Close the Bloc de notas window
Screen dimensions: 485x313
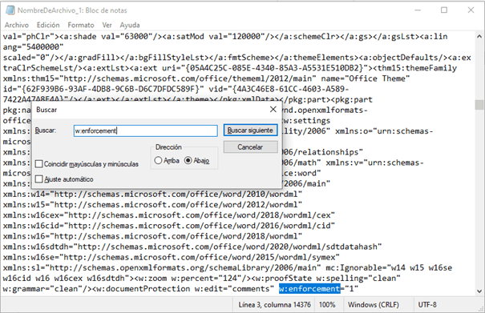pos(471,10)
